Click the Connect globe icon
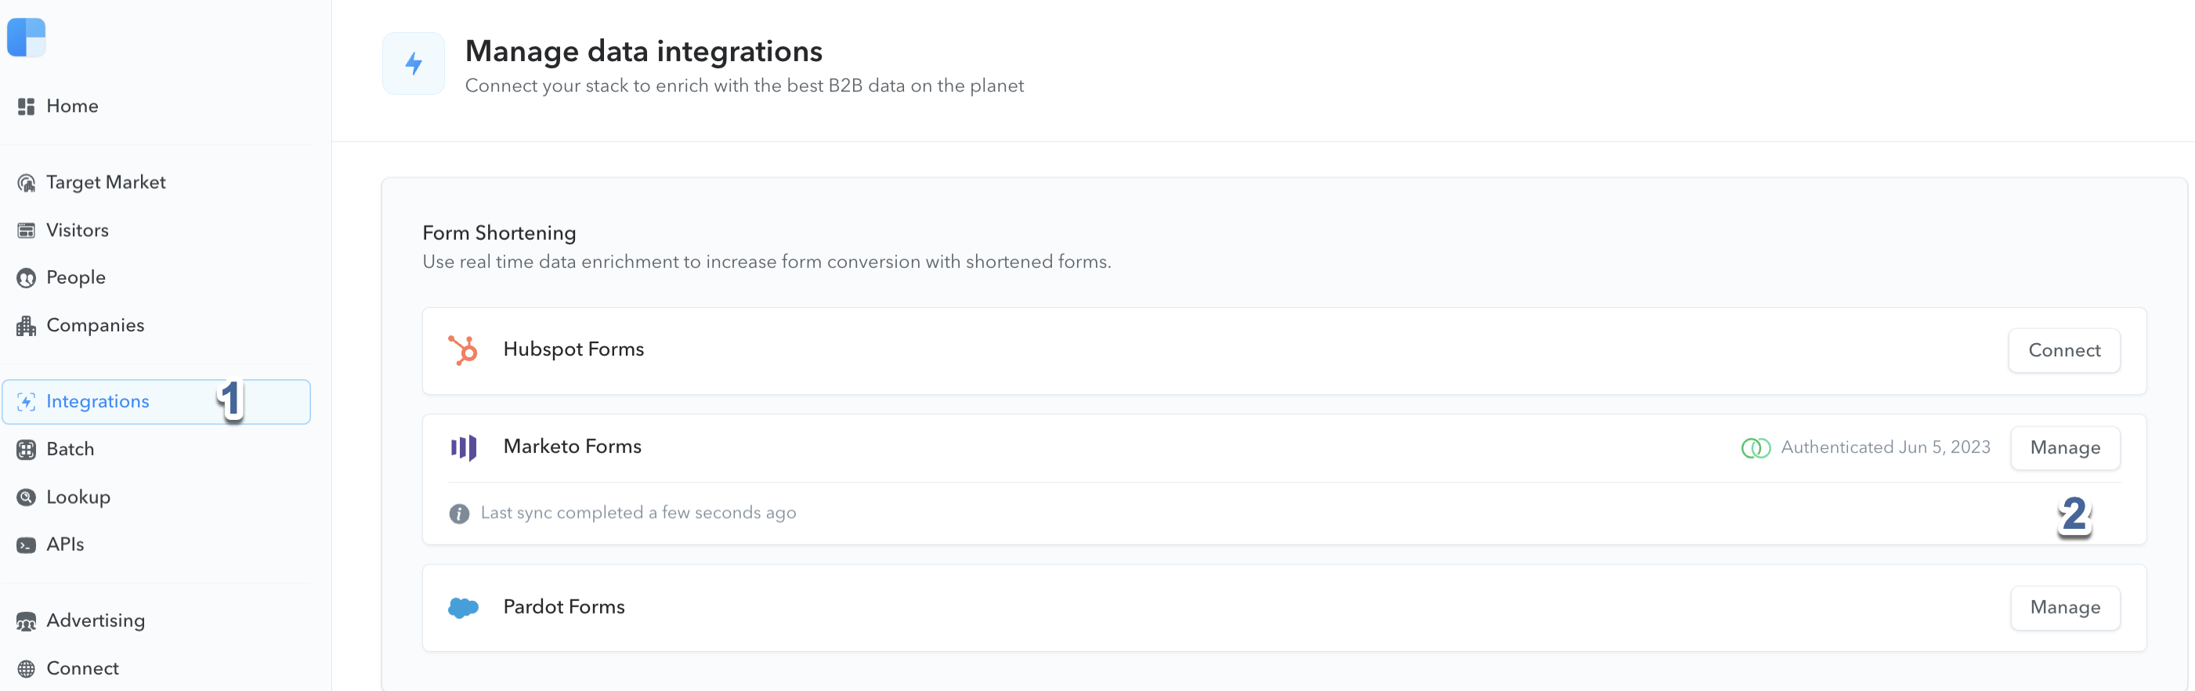Screen dimensions: 2195x691 [27, 669]
